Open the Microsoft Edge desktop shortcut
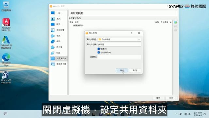Screen dimensions: 209x118 point(6,60)
